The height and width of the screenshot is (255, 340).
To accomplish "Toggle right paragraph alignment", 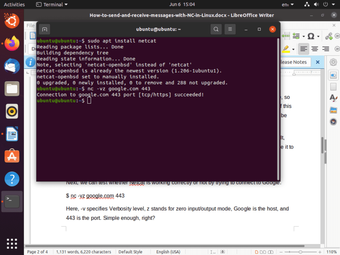I will point(326,48).
